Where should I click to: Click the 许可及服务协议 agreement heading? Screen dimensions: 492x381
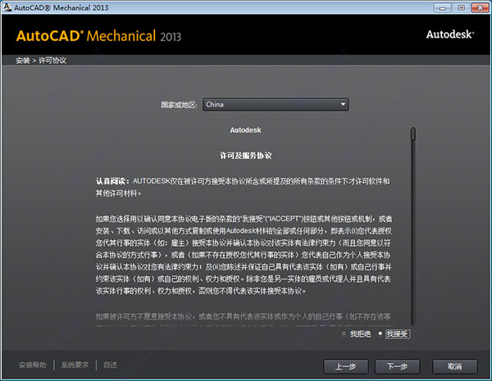point(246,156)
